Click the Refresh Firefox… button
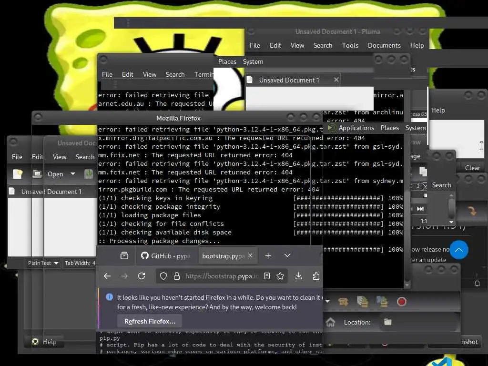 click(150, 321)
